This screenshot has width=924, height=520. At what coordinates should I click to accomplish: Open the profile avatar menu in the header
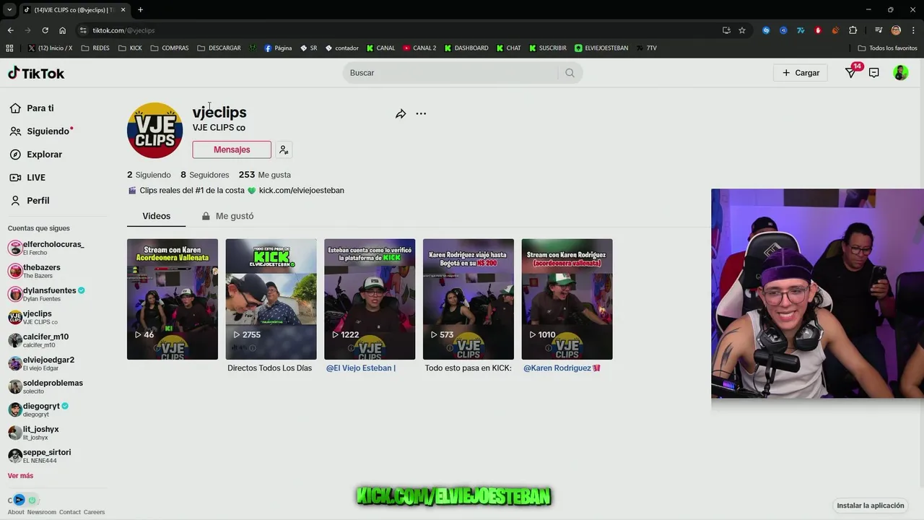(900, 73)
